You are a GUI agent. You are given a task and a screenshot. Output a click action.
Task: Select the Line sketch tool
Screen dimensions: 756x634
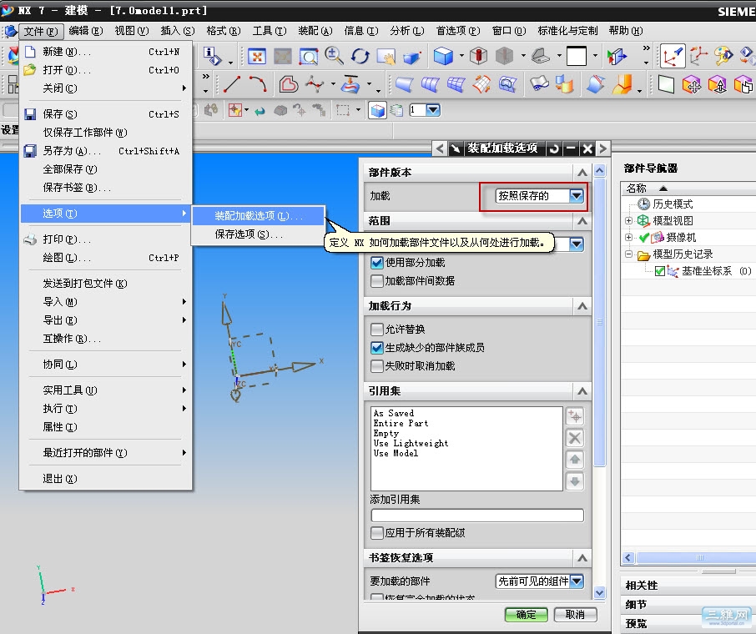click(232, 84)
